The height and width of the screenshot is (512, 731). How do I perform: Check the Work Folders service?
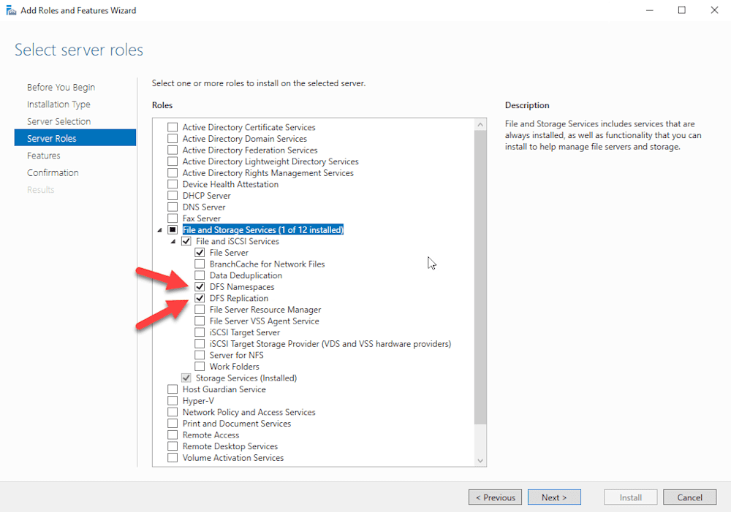click(x=200, y=366)
